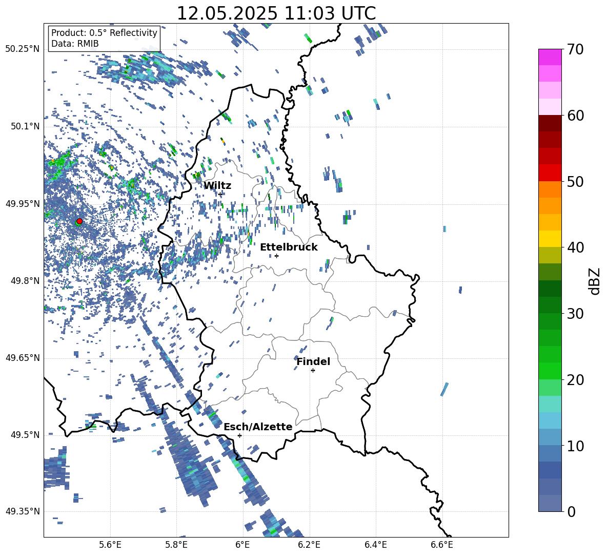
Task: Click the colorbar tick label 40
Action: [x=576, y=247]
